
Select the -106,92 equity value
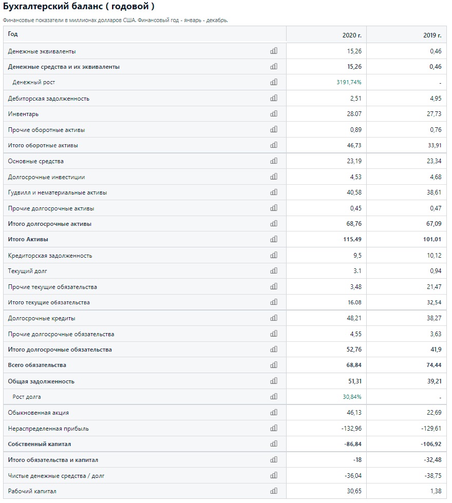pos(431,444)
